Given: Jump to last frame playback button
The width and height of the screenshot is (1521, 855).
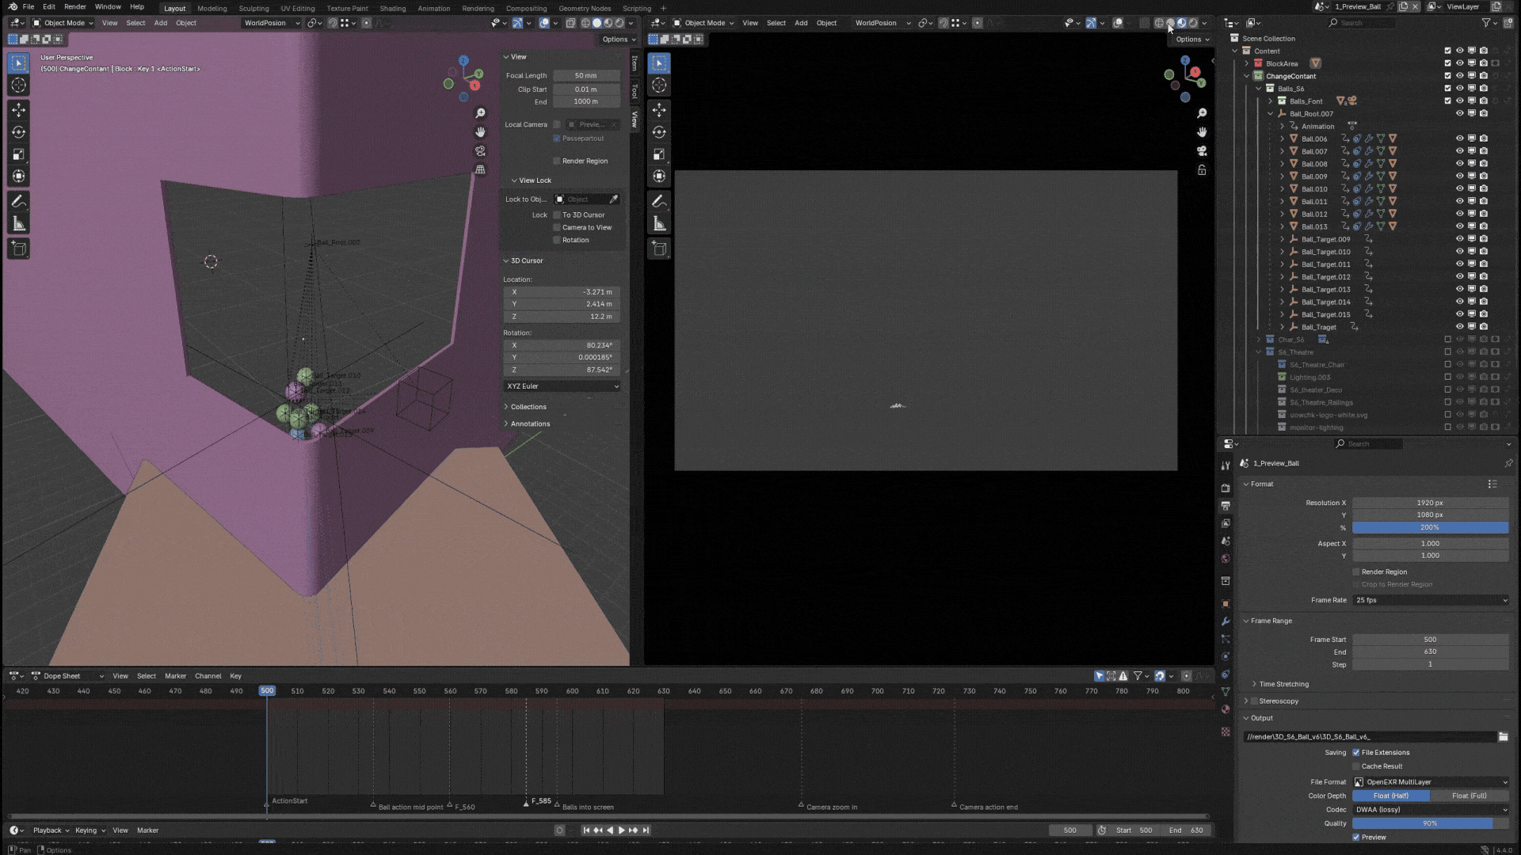Looking at the screenshot, I should (x=646, y=830).
